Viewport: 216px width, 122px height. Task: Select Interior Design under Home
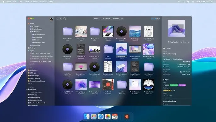click(36, 29)
